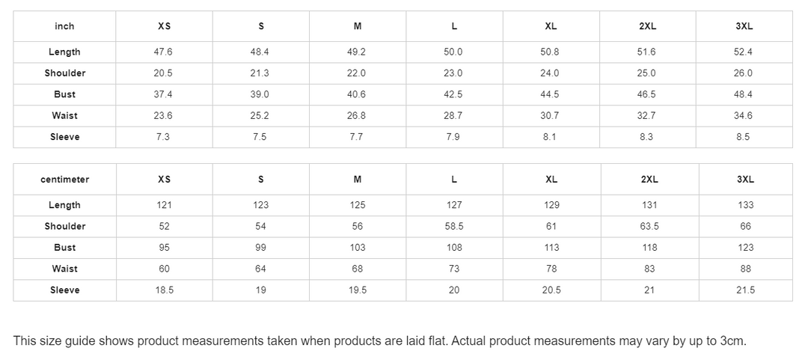Screen dimensions: 808x357
Task: Click the "inch" table header cell
Action: [x=64, y=26]
